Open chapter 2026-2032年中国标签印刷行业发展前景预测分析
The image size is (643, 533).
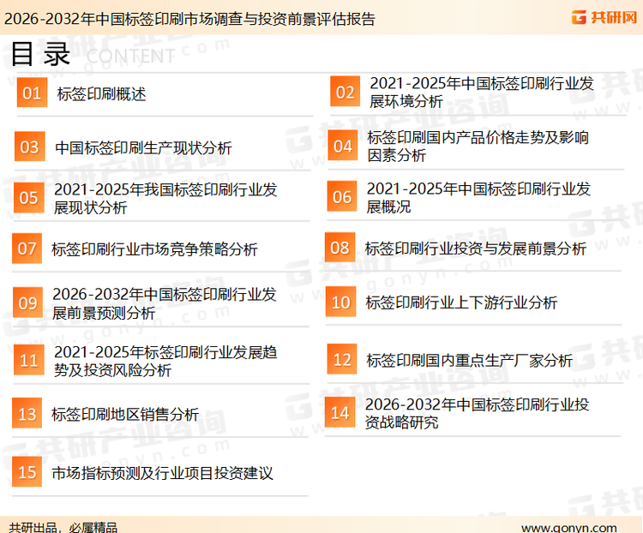[165, 303]
